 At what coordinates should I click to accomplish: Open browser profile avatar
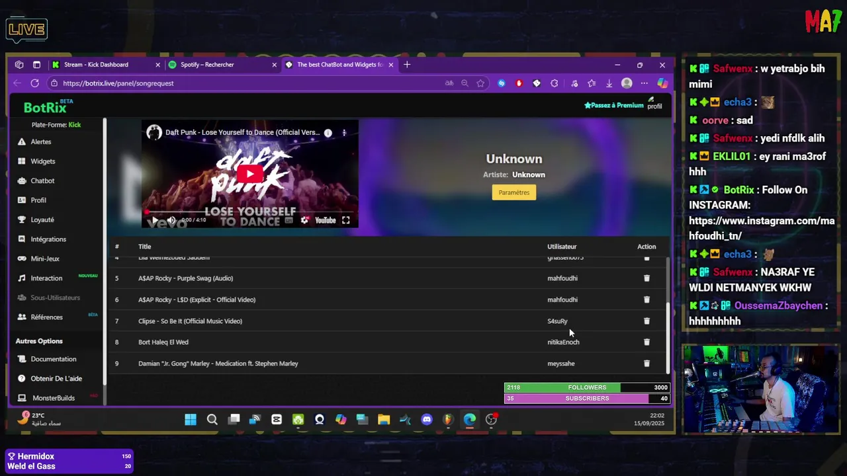(627, 83)
